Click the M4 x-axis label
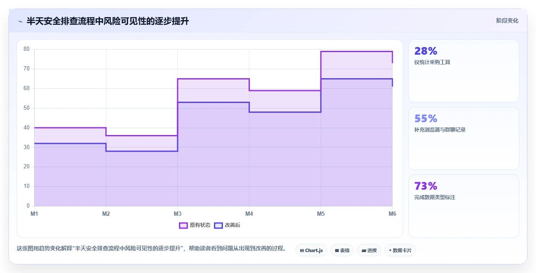 click(249, 214)
